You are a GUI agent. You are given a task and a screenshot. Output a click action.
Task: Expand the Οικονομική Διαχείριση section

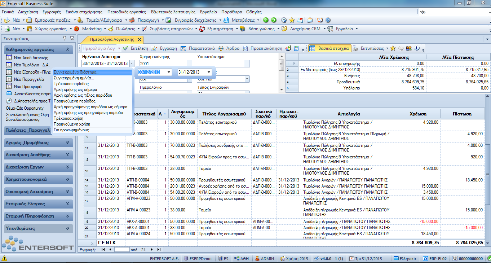[67, 192]
